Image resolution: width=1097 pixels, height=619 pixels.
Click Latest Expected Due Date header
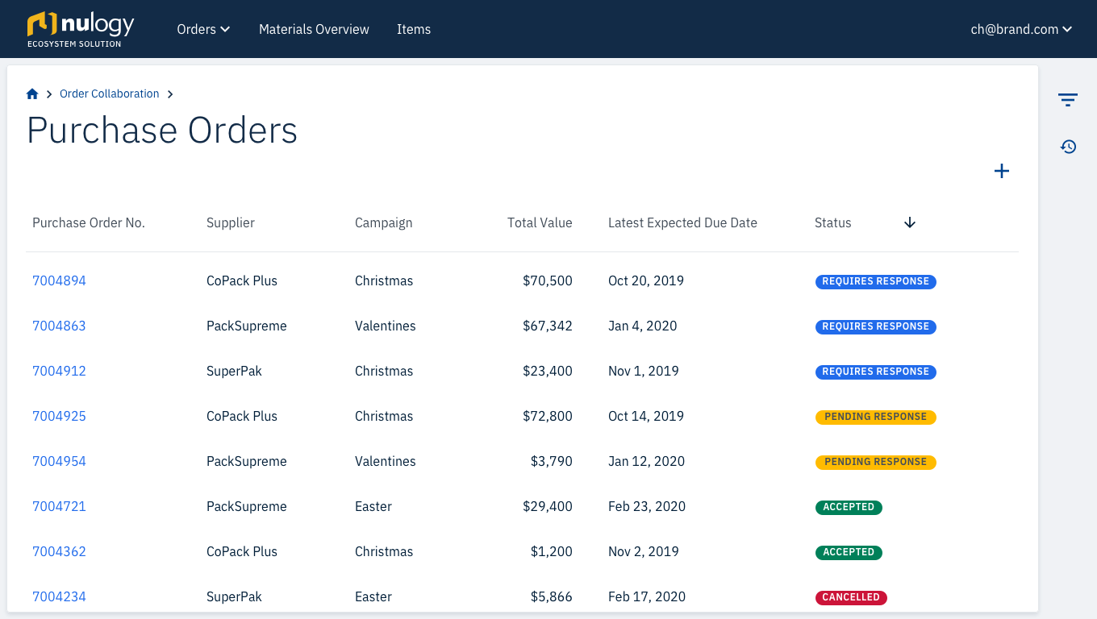(682, 222)
